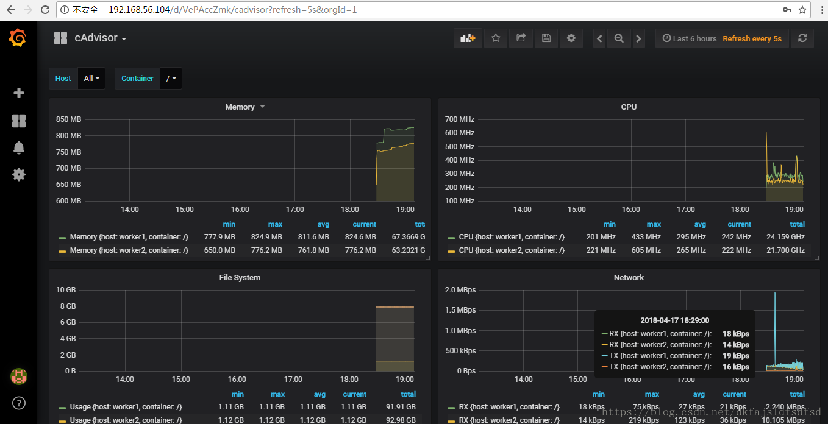Screen dimensions: 828x424
Task: Open the Container variable dropdown
Action: tap(171, 79)
